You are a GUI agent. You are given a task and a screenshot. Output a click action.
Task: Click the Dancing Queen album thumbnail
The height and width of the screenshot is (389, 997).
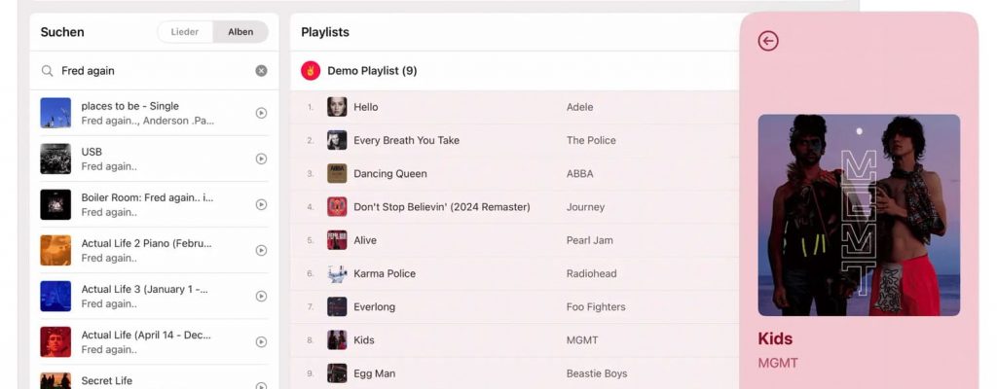click(337, 174)
